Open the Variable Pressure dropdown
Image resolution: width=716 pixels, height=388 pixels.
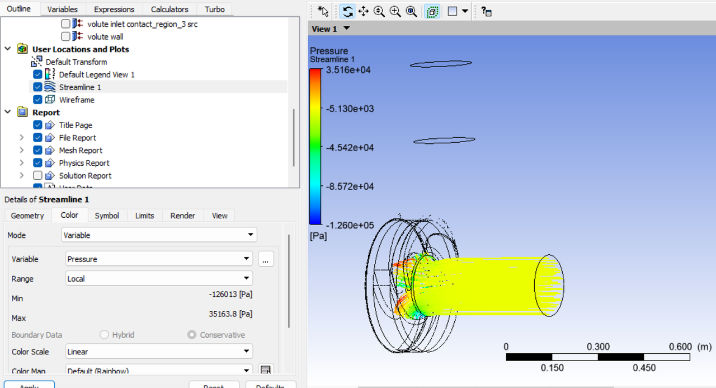coord(159,259)
